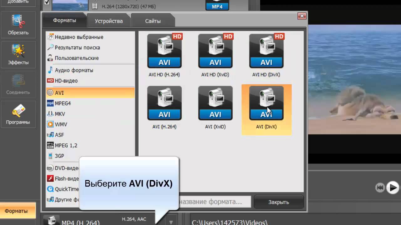
Task: Click the Закрыть button
Action: point(279,202)
